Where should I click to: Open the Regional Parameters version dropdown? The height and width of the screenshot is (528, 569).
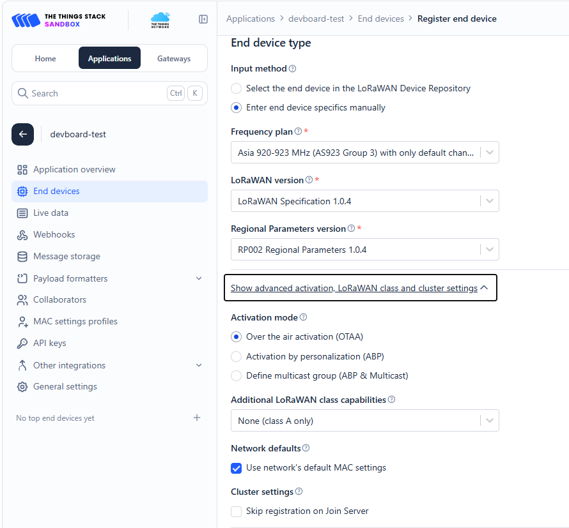click(x=364, y=250)
